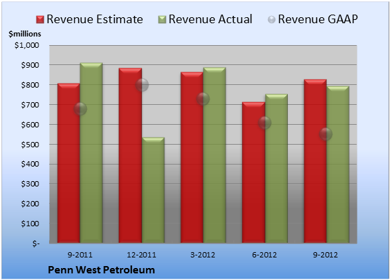Click the 3-2012 quarter label
Viewport: 390px width, 280px height.
[203, 255]
